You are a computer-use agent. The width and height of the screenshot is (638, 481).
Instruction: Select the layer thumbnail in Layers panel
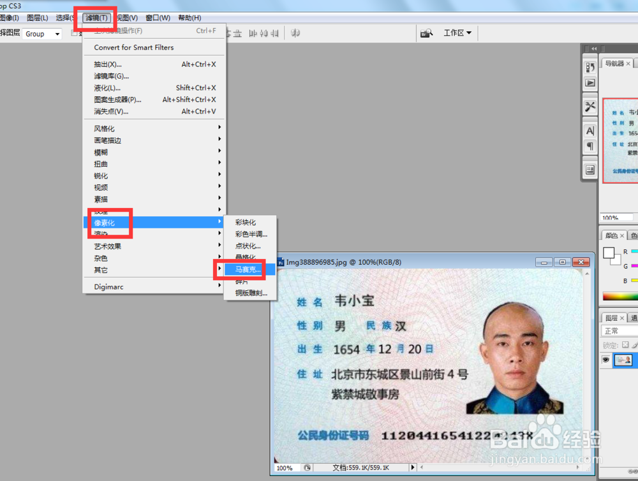623,360
